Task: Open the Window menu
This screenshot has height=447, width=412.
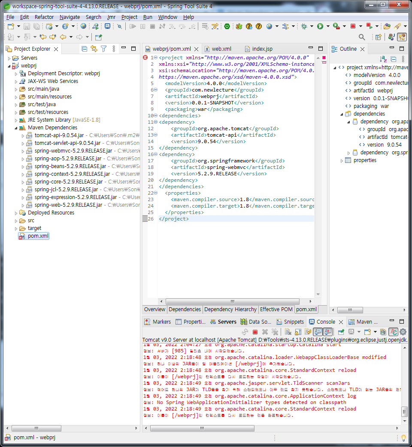Action: (168, 17)
